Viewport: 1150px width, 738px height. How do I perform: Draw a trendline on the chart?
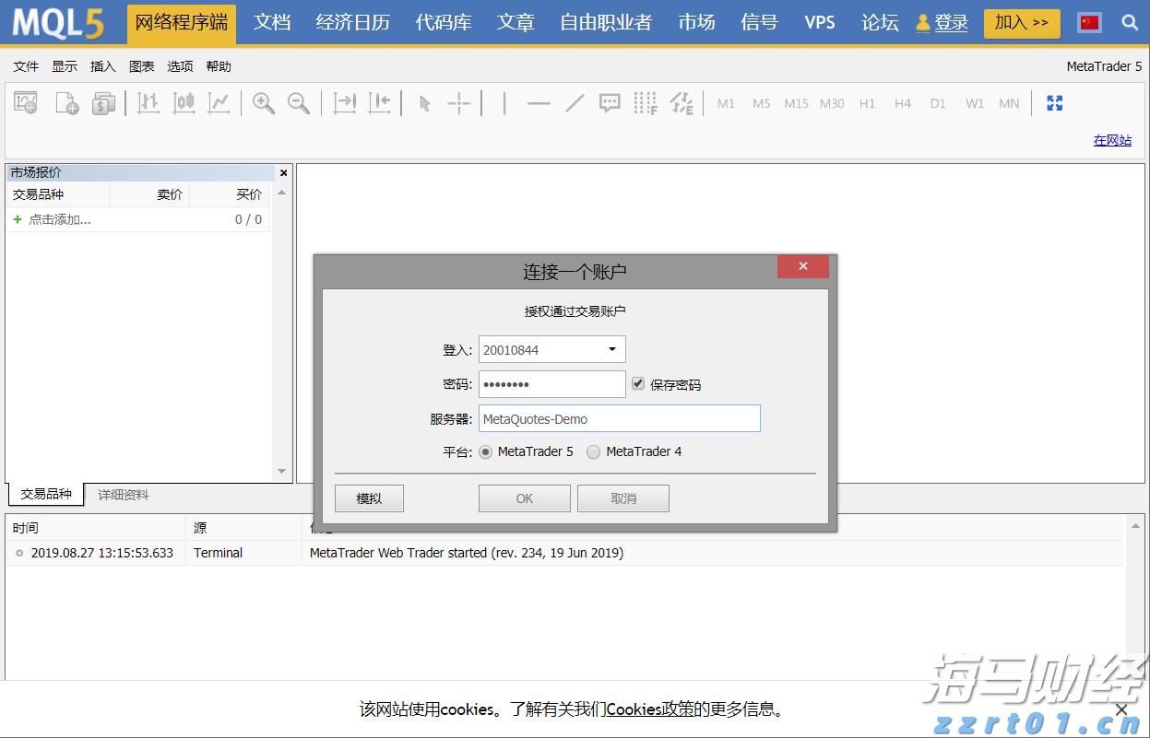tap(574, 103)
